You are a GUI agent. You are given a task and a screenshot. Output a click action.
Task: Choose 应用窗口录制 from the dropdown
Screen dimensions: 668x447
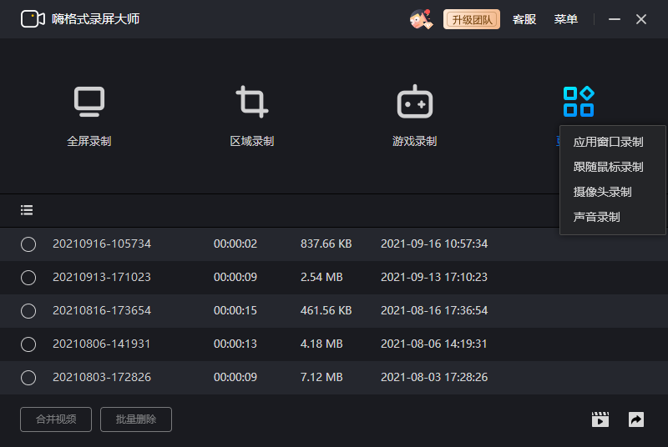click(608, 142)
